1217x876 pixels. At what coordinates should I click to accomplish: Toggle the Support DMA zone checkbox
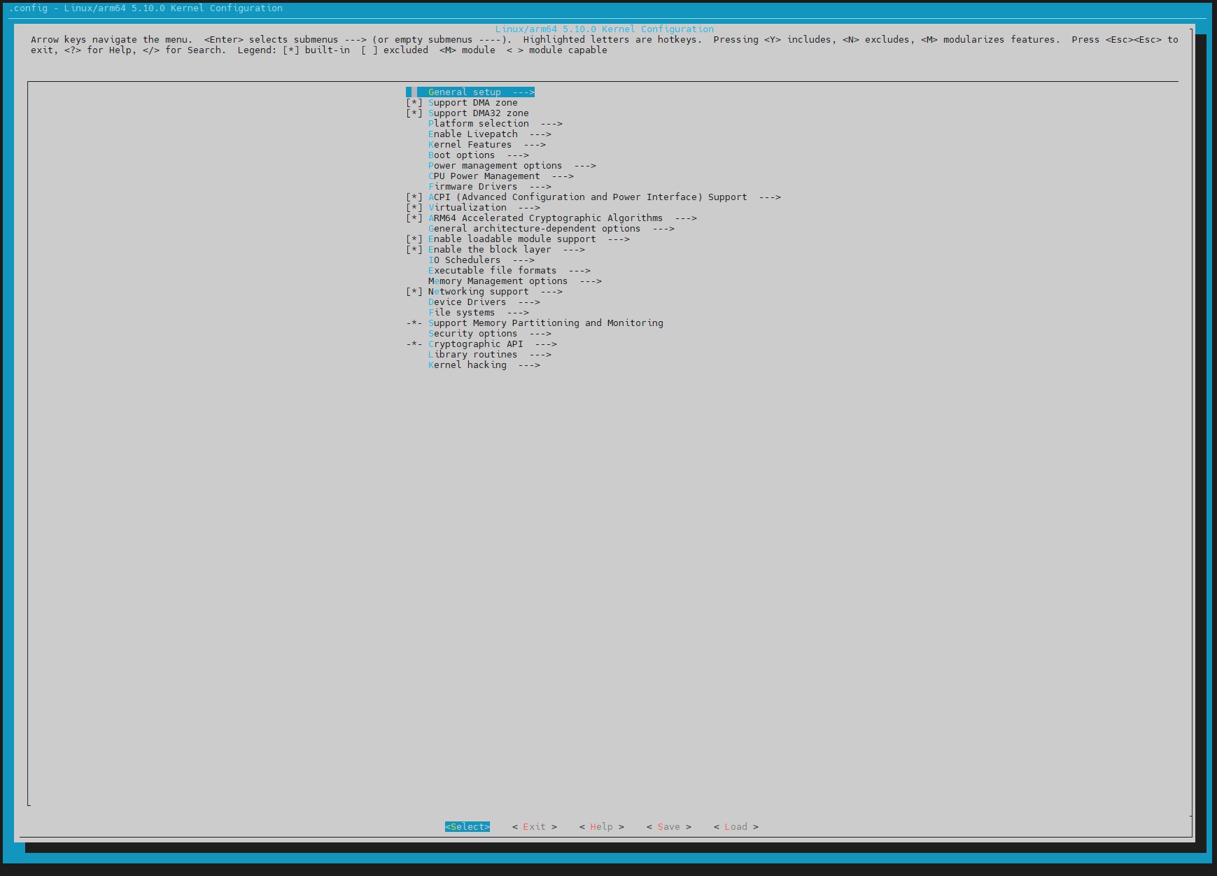point(414,103)
